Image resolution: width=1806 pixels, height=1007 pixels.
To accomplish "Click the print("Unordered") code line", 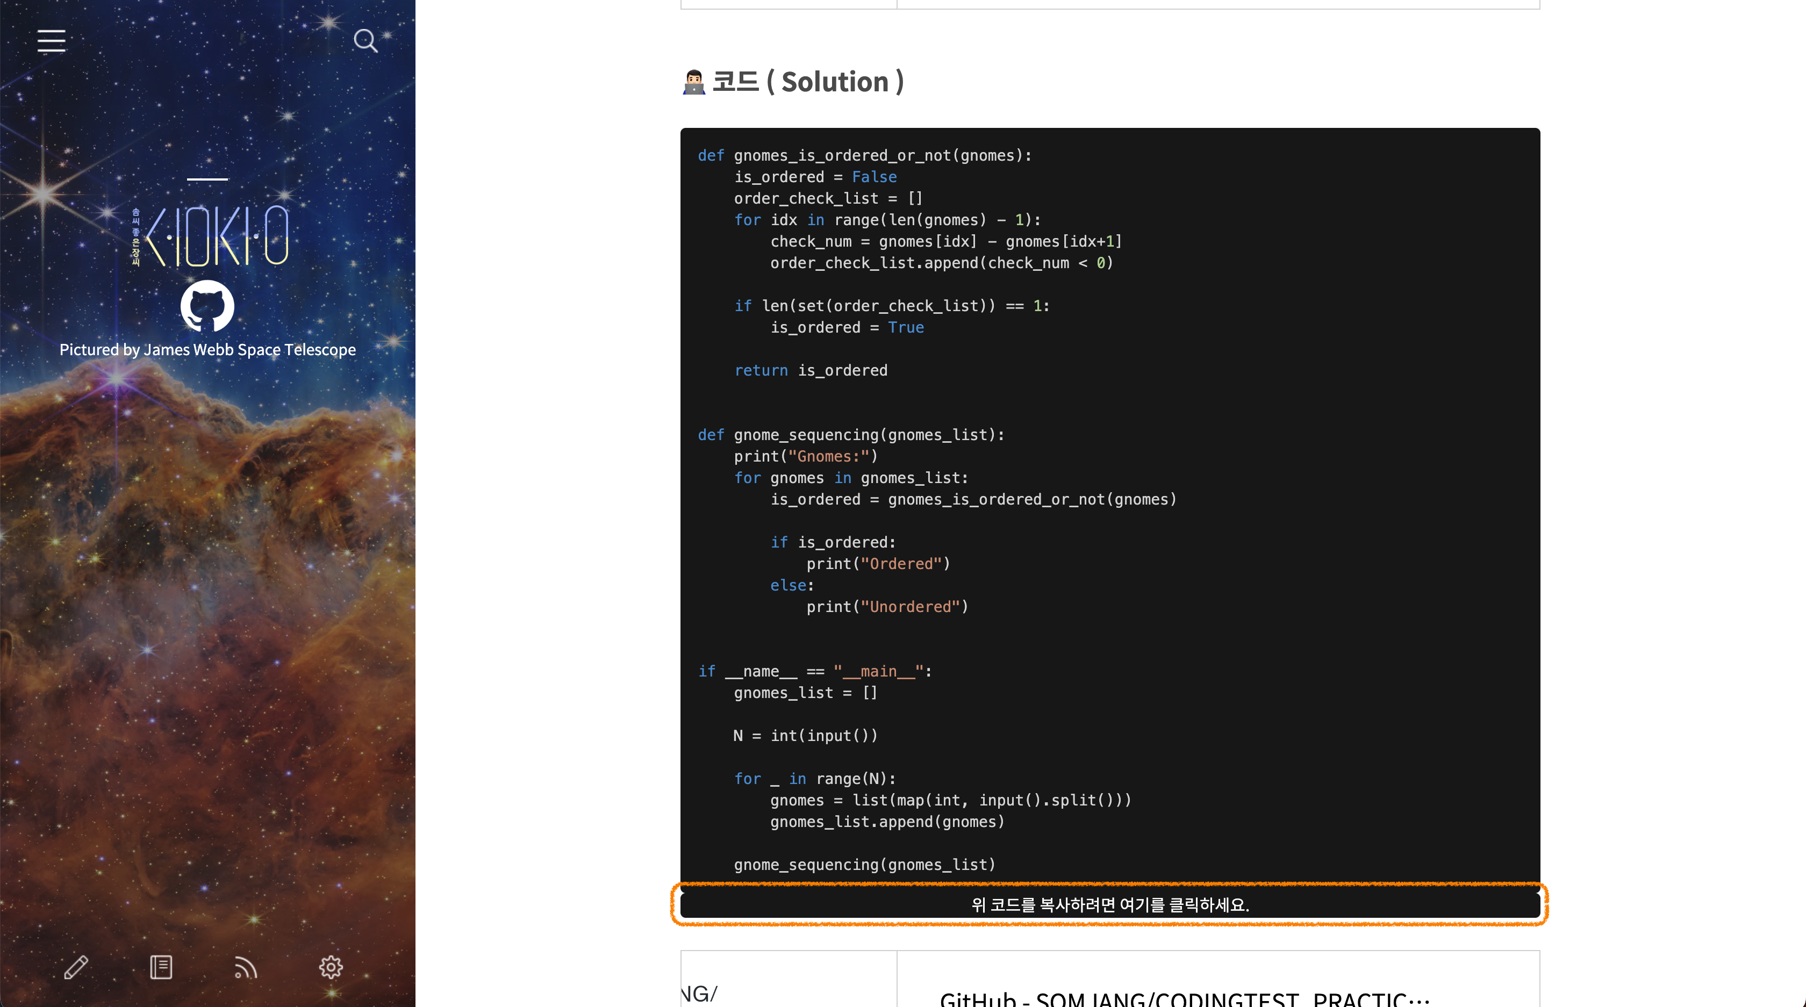I will tap(886, 607).
